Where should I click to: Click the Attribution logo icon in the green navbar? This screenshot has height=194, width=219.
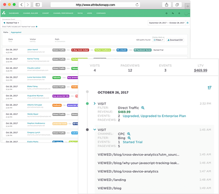[x=4, y=13]
